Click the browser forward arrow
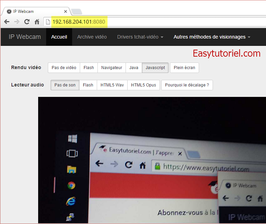This screenshot has height=224, width=266. [17, 22]
